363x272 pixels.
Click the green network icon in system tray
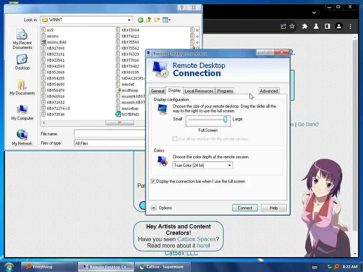pyautogui.click(x=330, y=267)
